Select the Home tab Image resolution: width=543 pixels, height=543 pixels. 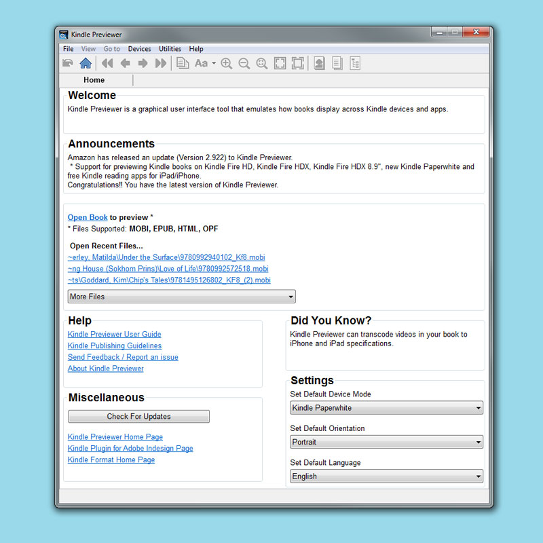click(x=94, y=80)
